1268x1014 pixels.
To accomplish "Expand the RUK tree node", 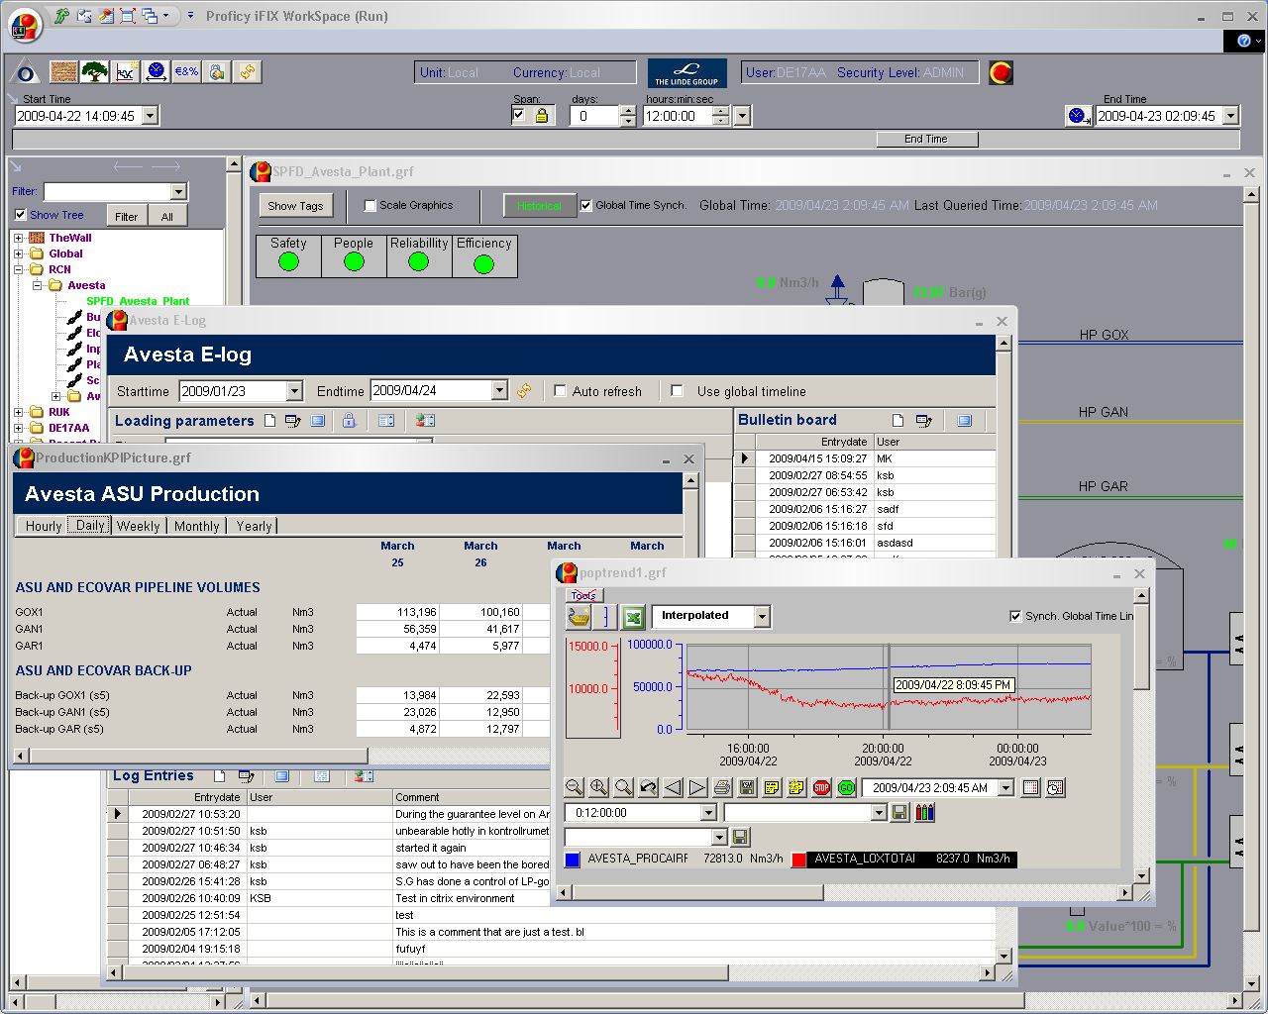I will point(19,412).
